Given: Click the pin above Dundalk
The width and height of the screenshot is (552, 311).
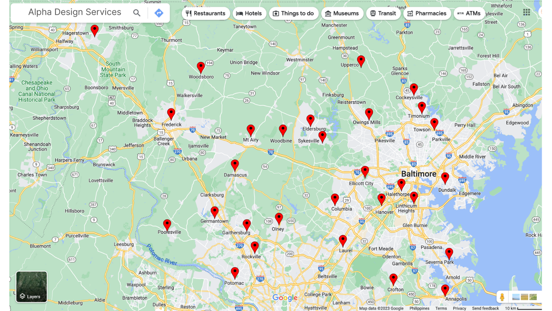Looking at the screenshot, I should coord(445,178).
